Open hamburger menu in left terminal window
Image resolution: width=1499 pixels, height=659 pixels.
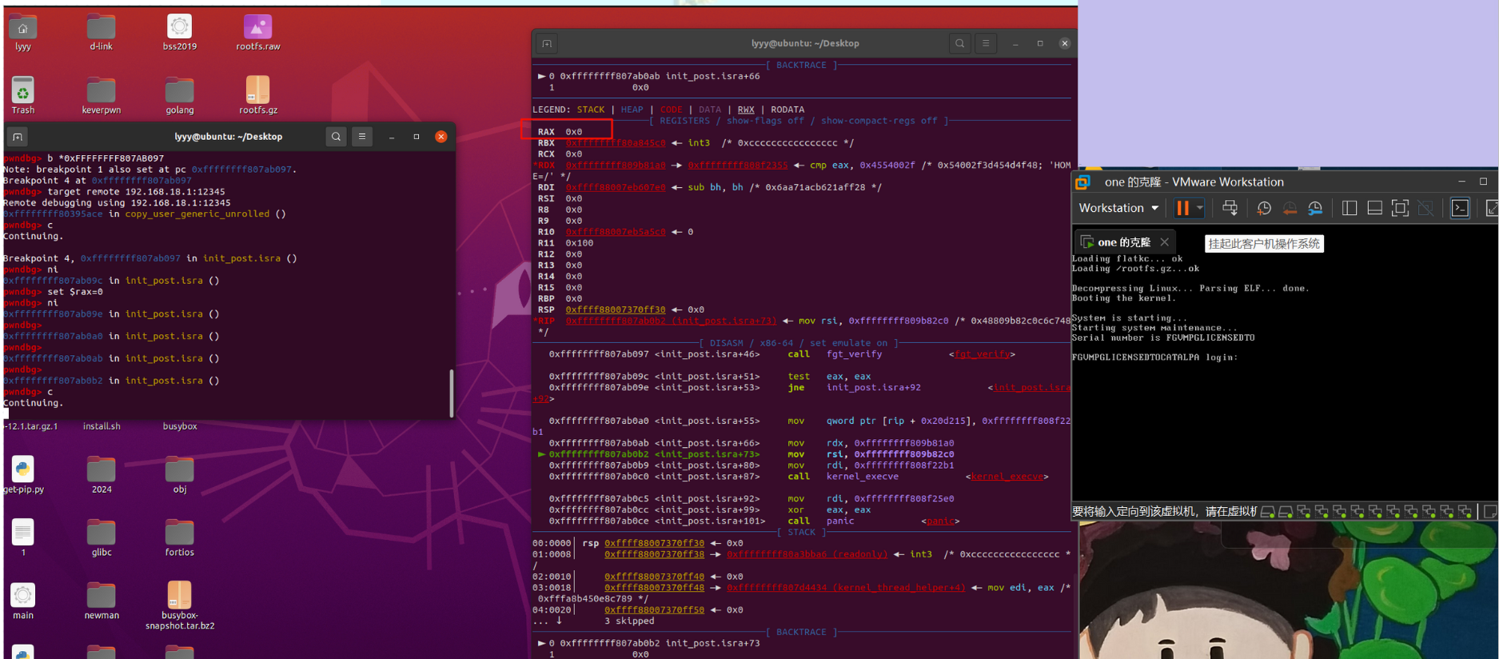362,137
